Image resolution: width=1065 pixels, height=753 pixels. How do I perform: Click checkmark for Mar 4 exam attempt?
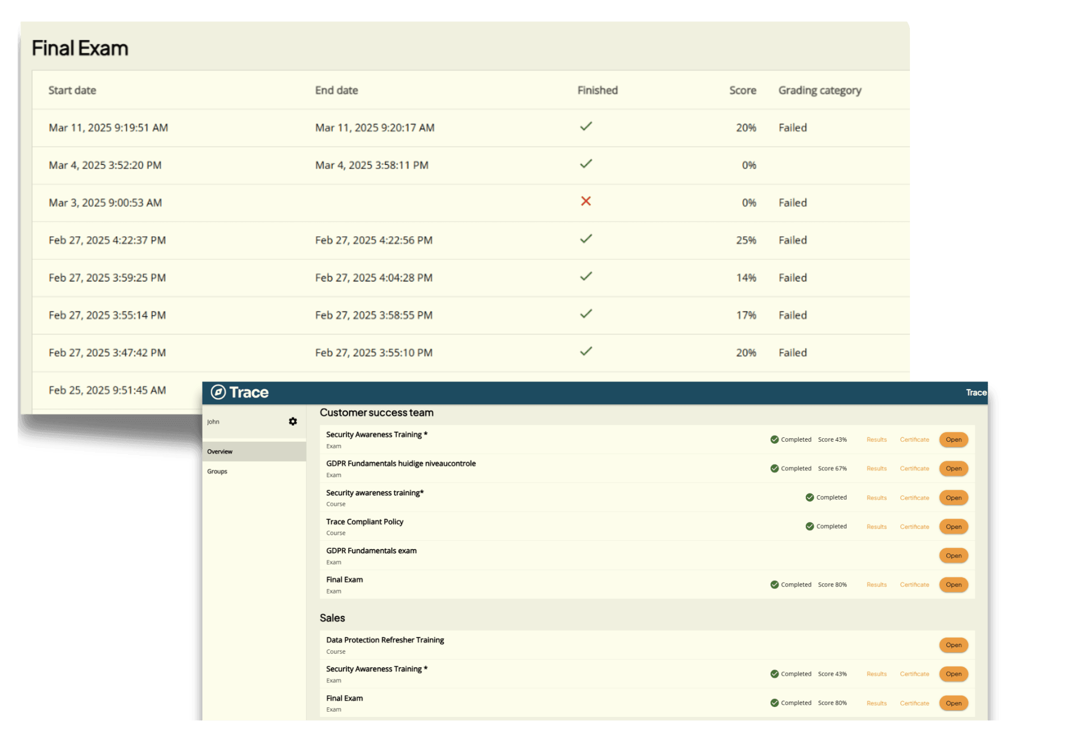point(586,164)
